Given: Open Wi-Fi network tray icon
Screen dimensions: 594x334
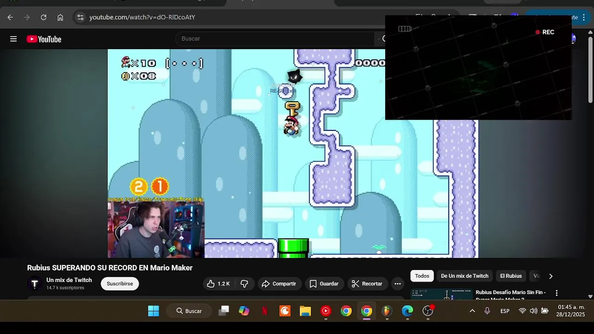Looking at the screenshot, I should (x=523, y=311).
